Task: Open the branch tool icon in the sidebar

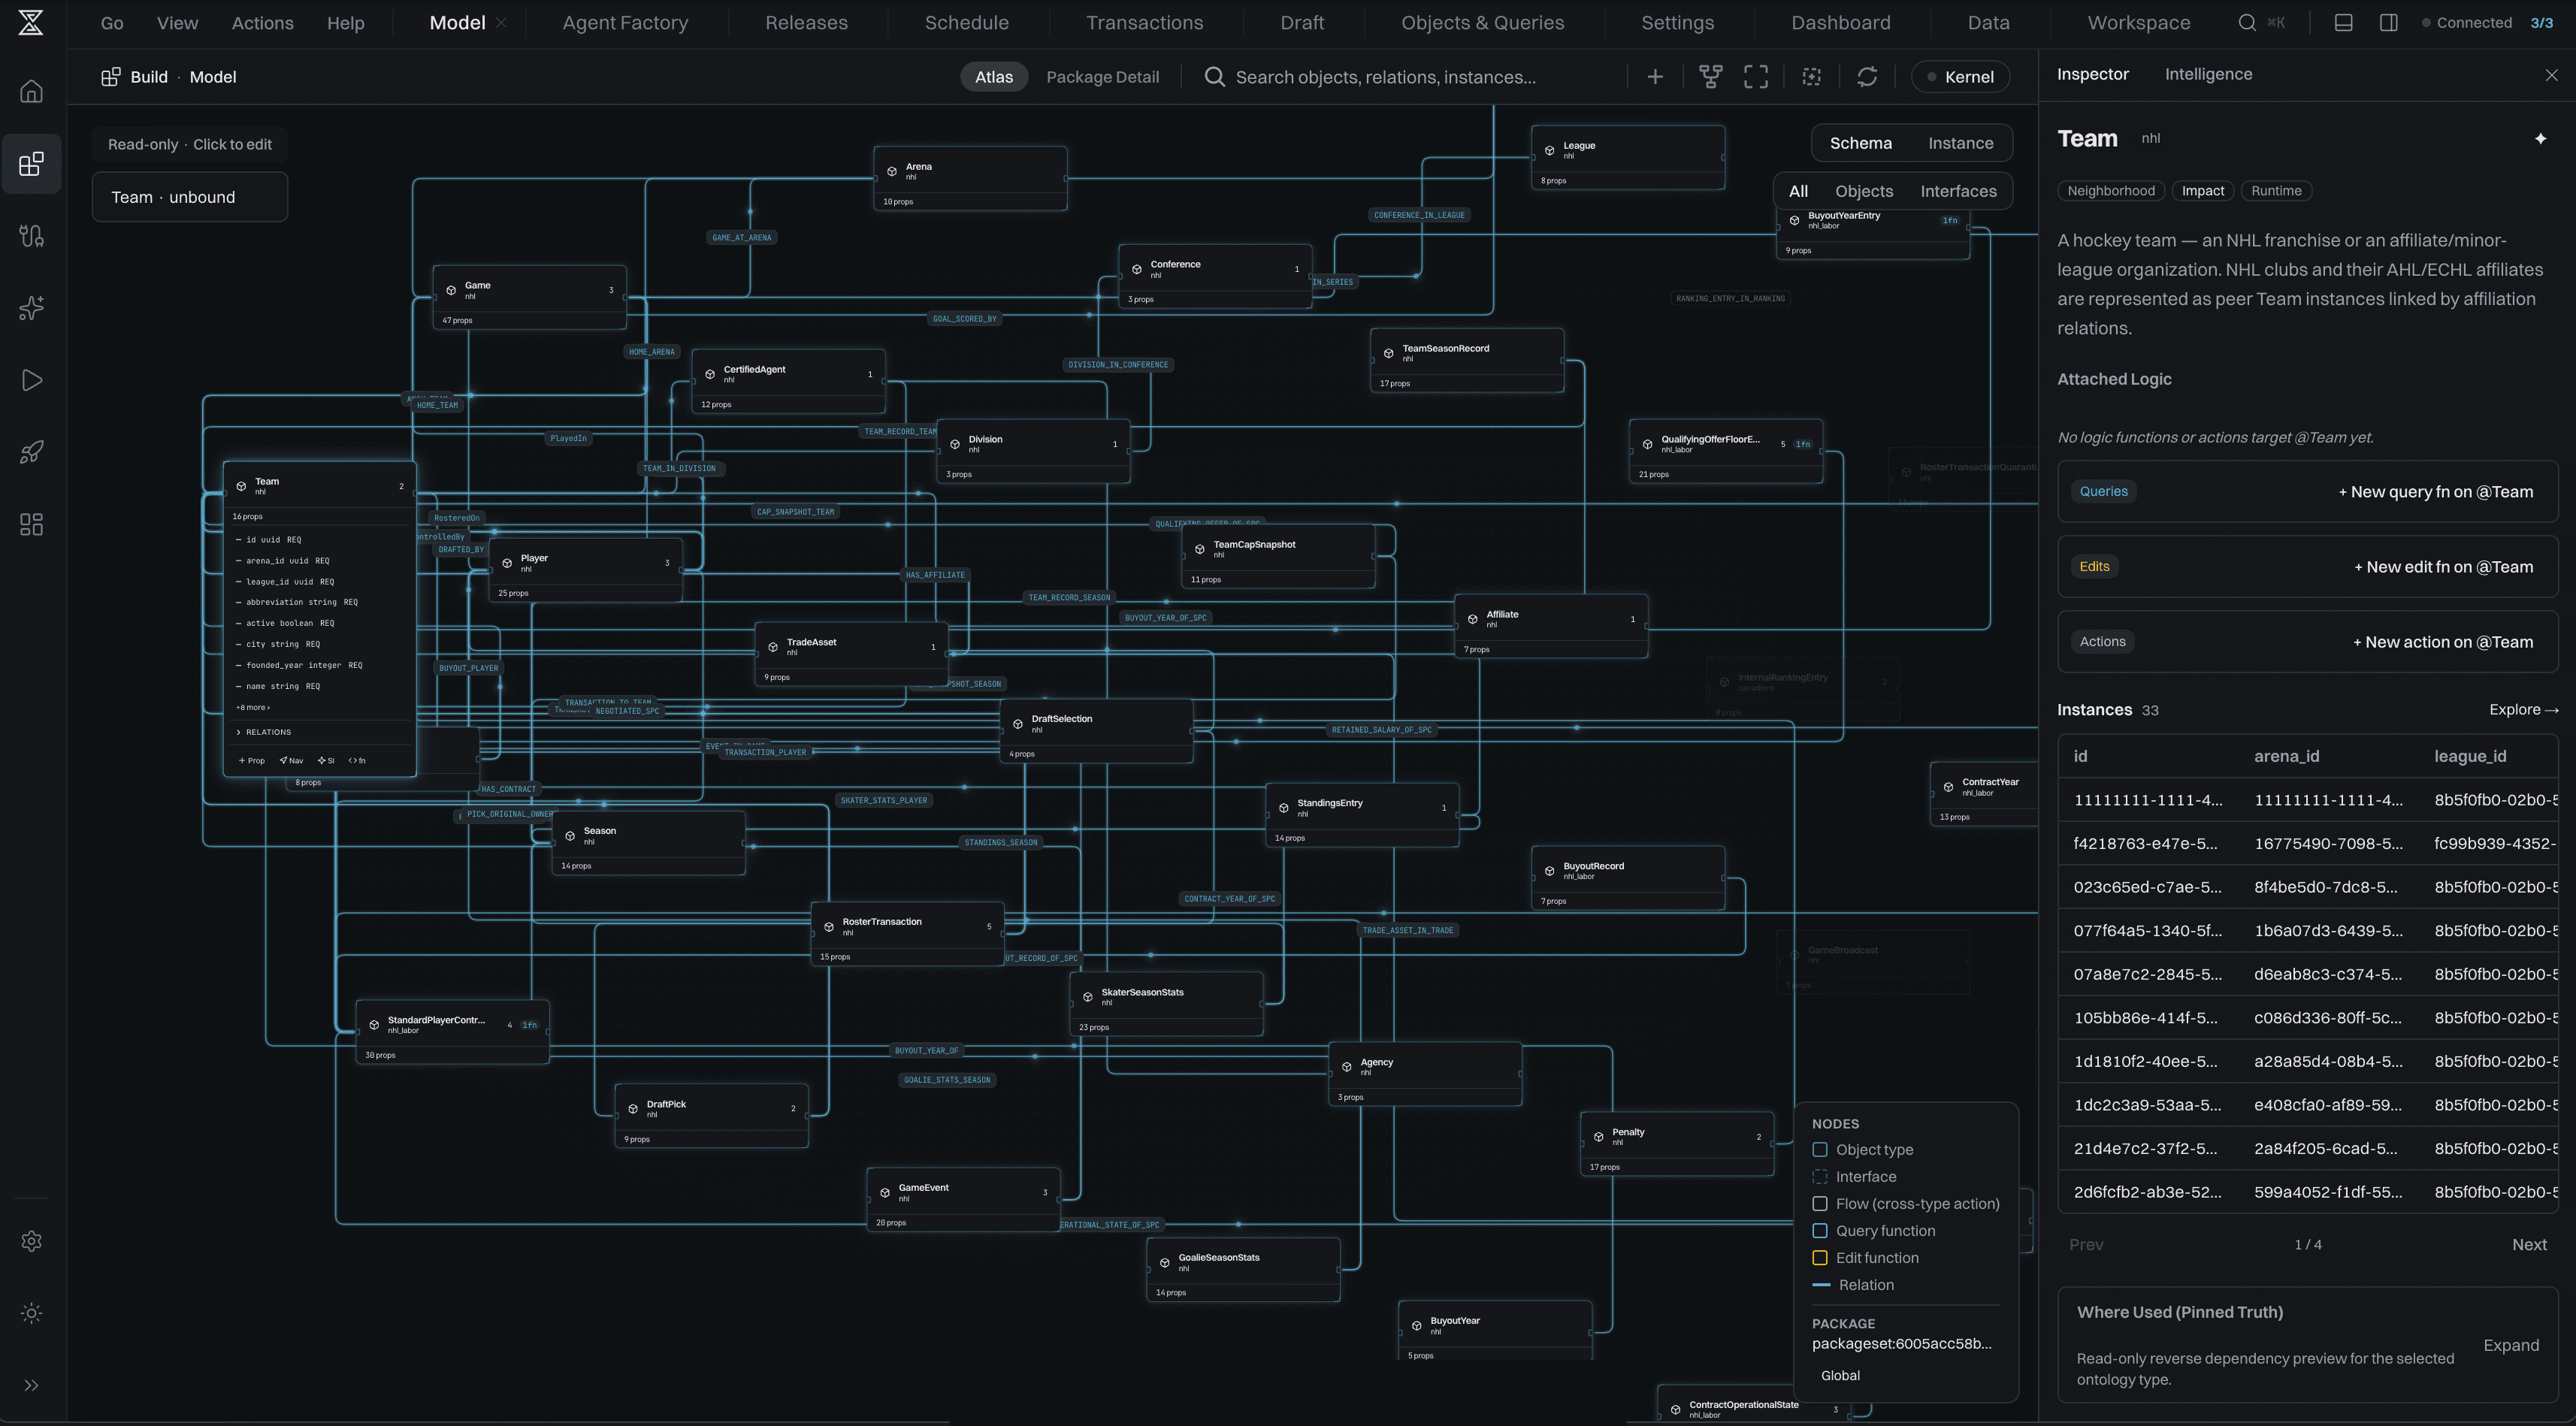Action: point(31,235)
